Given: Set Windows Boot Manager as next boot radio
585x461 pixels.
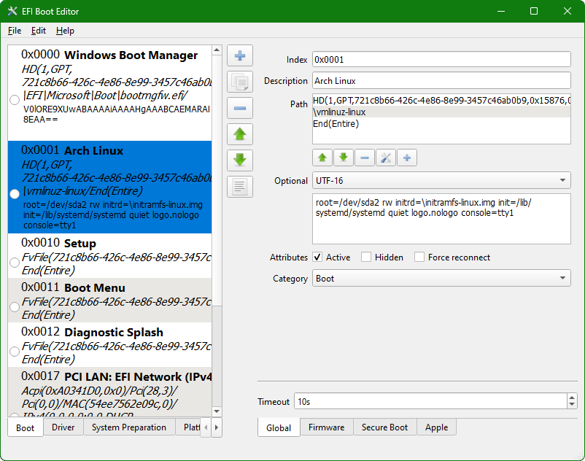Looking at the screenshot, I should click(15, 100).
